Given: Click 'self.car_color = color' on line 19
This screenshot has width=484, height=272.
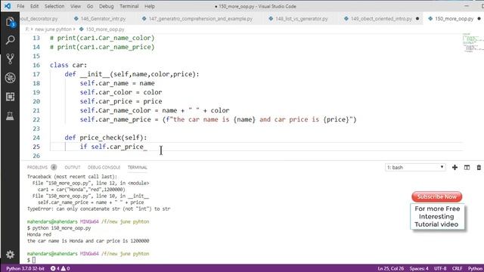Looking at the screenshot, I should point(121,92).
